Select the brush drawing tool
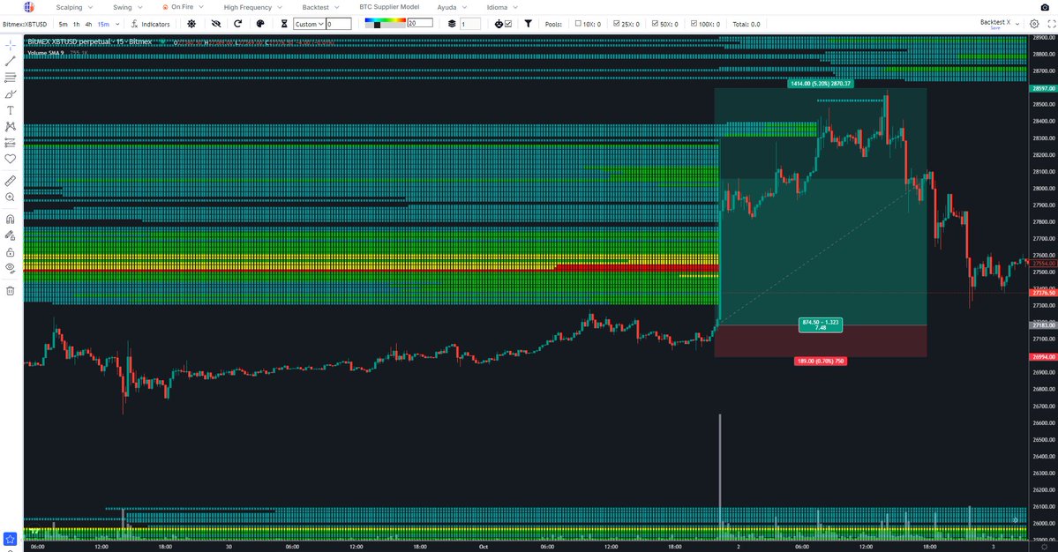Image resolution: width=1058 pixels, height=552 pixels. coord(10,94)
